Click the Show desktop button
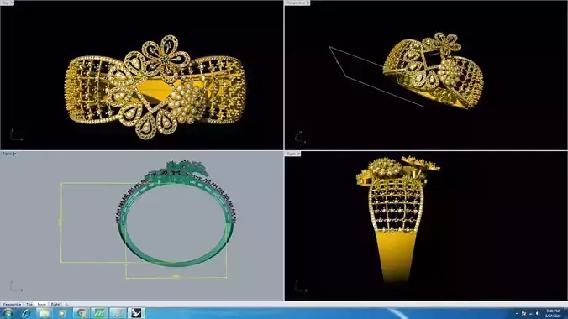Screen dimensions: 568x319 click(x=565, y=314)
